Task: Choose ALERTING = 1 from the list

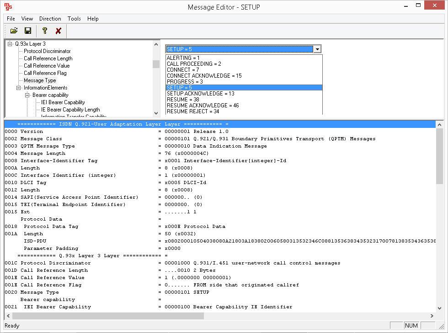Action: click(x=244, y=58)
